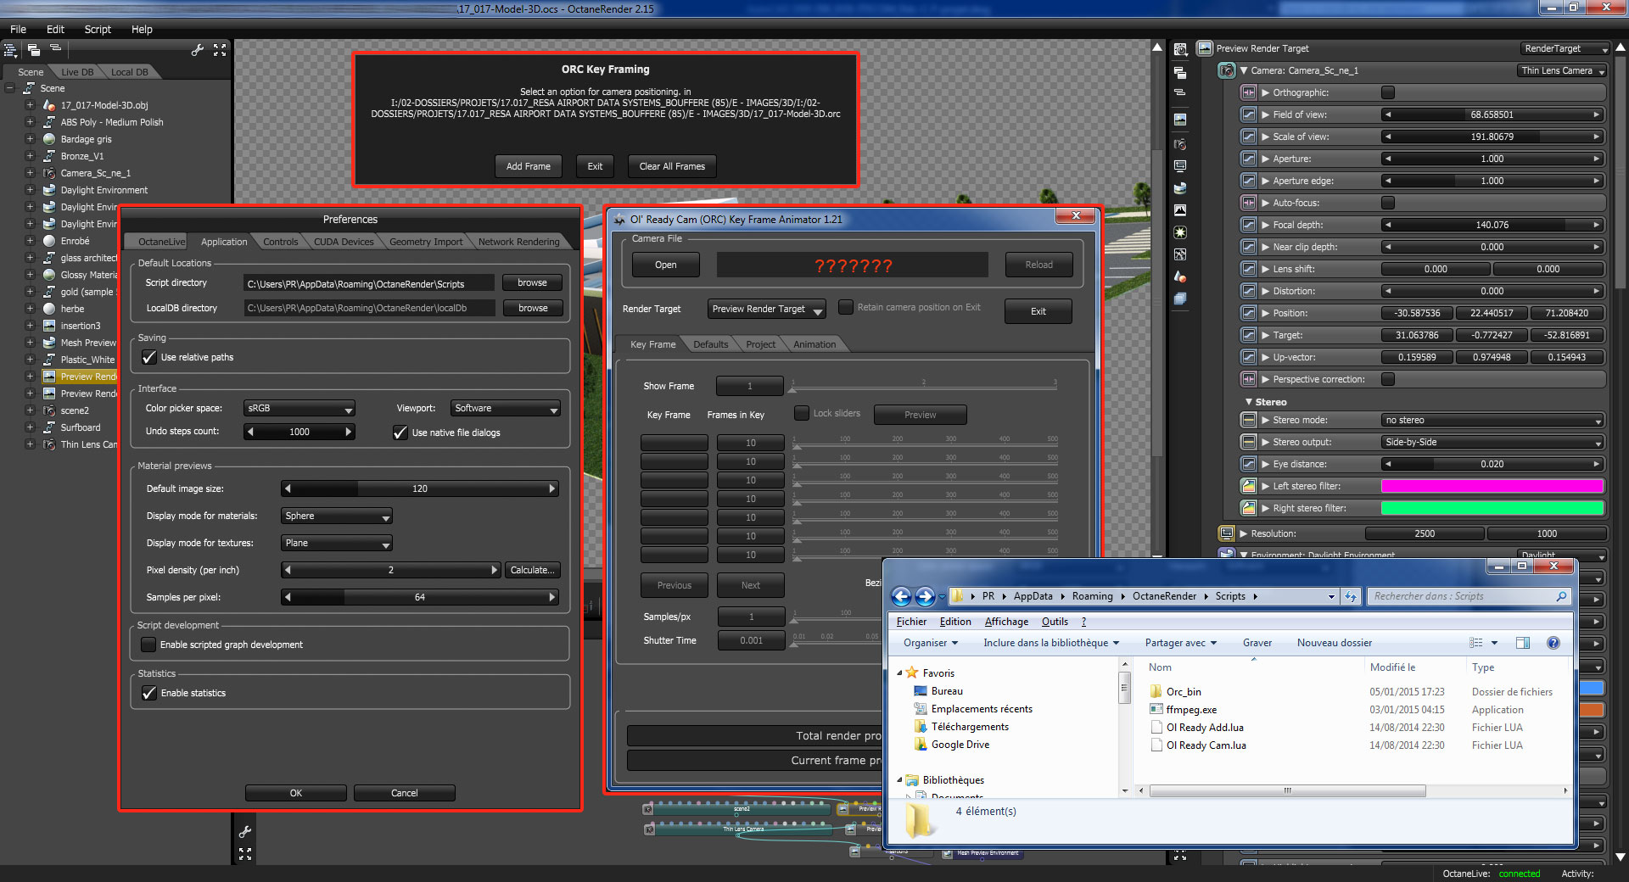Click browse next to Script directory
The height and width of the screenshot is (882, 1629).
(533, 282)
